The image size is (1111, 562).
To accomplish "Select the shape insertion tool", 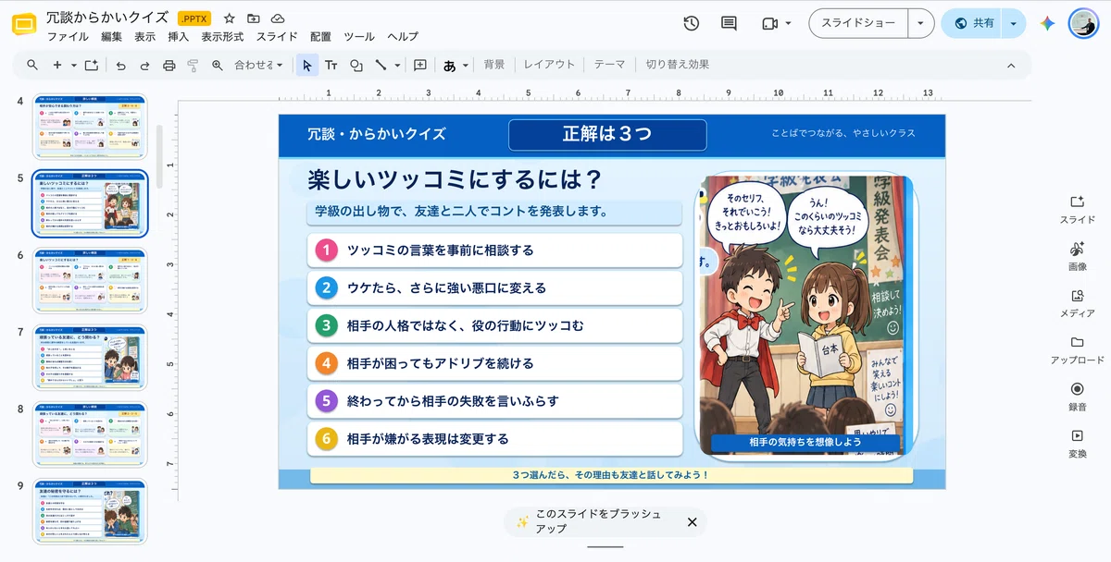I will pos(356,65).
